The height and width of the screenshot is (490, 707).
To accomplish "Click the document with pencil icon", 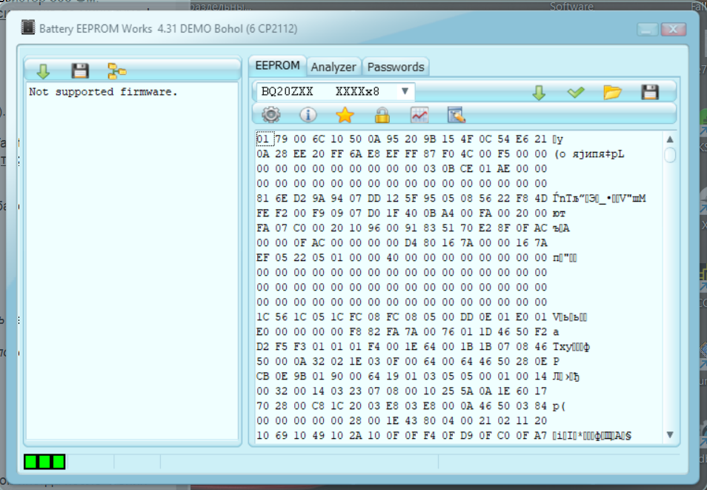I will coord(457,115).
